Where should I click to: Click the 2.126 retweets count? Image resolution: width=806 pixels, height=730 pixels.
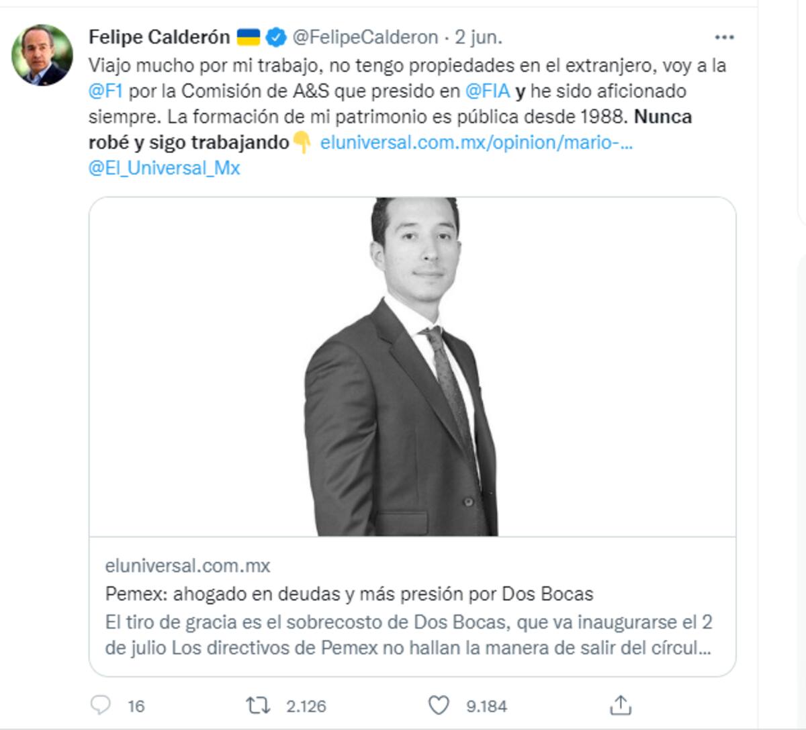(x=306, y=706)
